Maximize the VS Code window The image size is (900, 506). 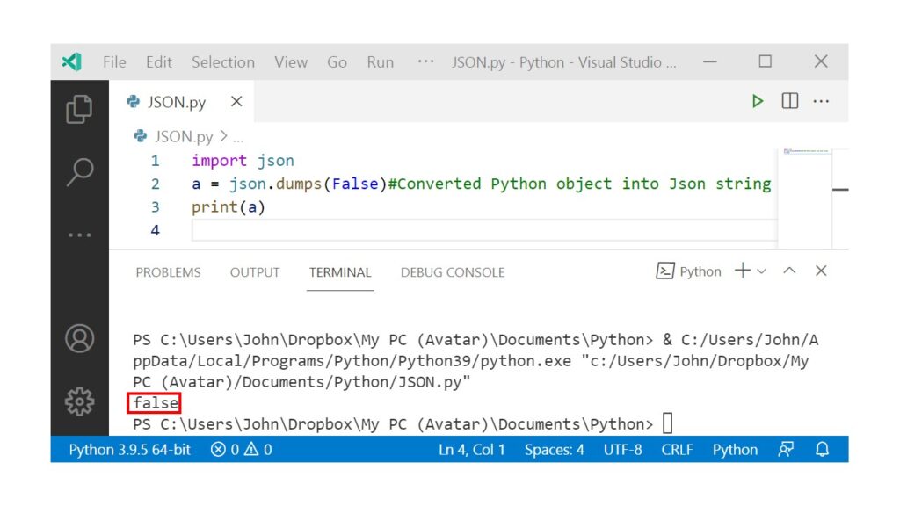tap(766, 61)
